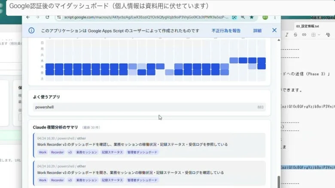Click 記録ステータス tag in the 16:30 entry
Screen dimensions: 335x188
click(112, 152)
